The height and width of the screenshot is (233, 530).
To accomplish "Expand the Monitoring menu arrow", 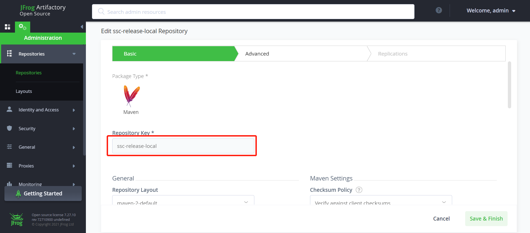I will 74,184.
